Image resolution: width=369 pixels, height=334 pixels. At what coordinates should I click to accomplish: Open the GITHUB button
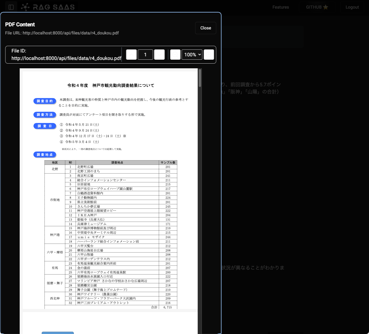point(317,7)
